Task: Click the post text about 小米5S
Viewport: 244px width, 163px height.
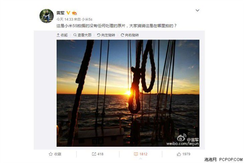Action: [x=116, y=26]
